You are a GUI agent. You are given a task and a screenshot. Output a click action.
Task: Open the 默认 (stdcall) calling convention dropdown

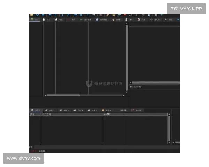pos(154,87)
